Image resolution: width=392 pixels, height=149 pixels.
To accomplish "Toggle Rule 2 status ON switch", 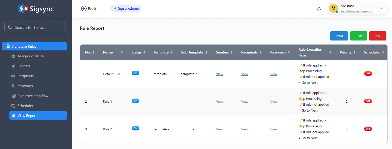I will click(135, 128).
